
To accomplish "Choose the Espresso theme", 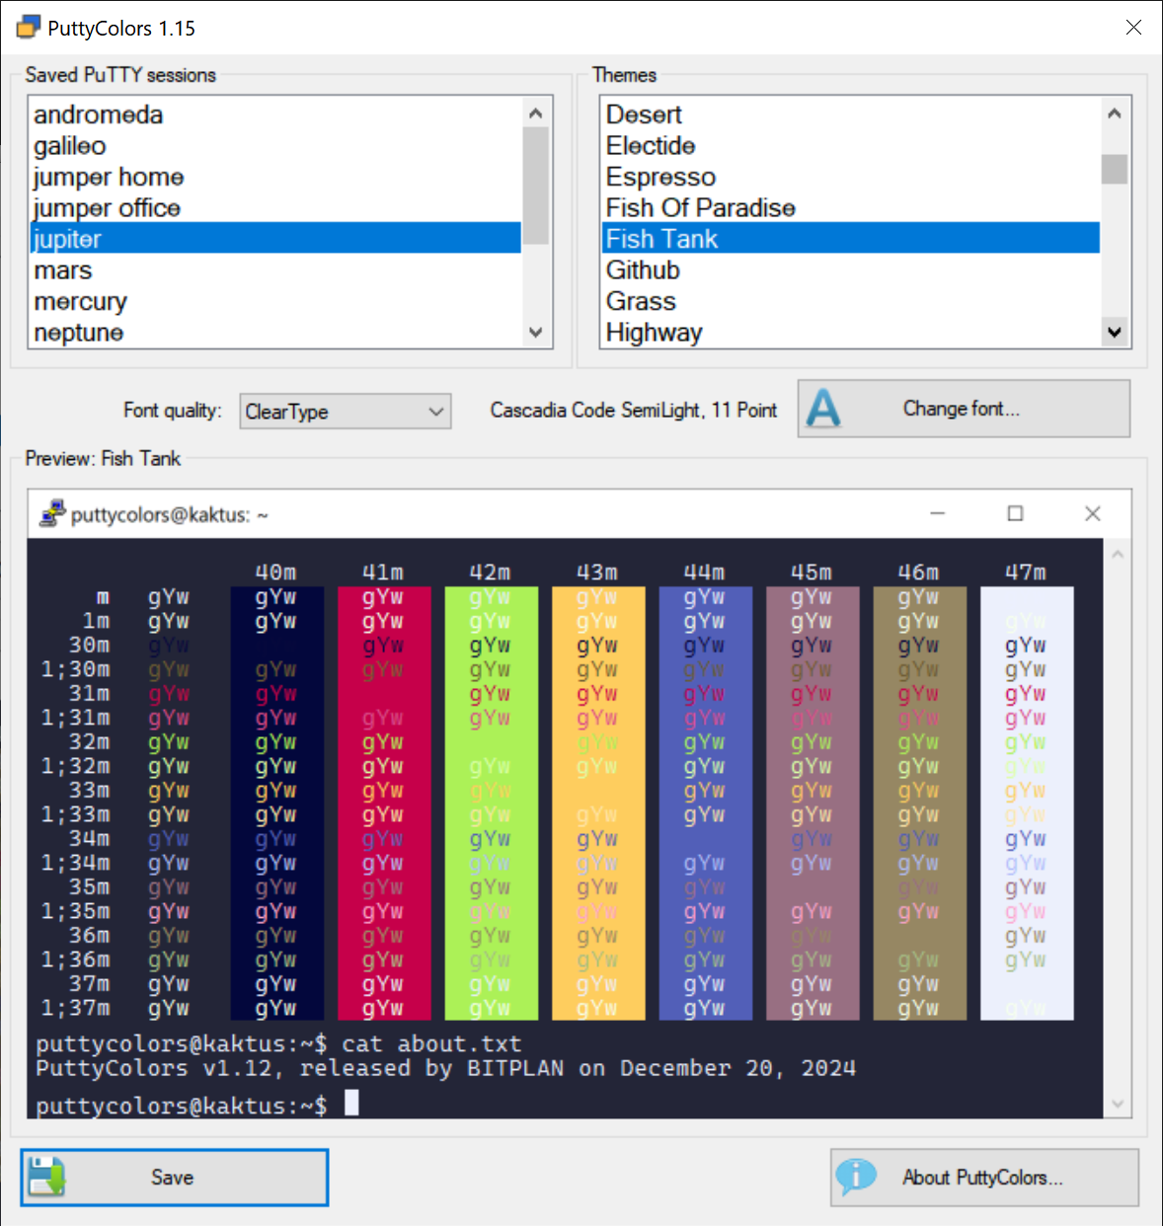I will pos(660,177).
